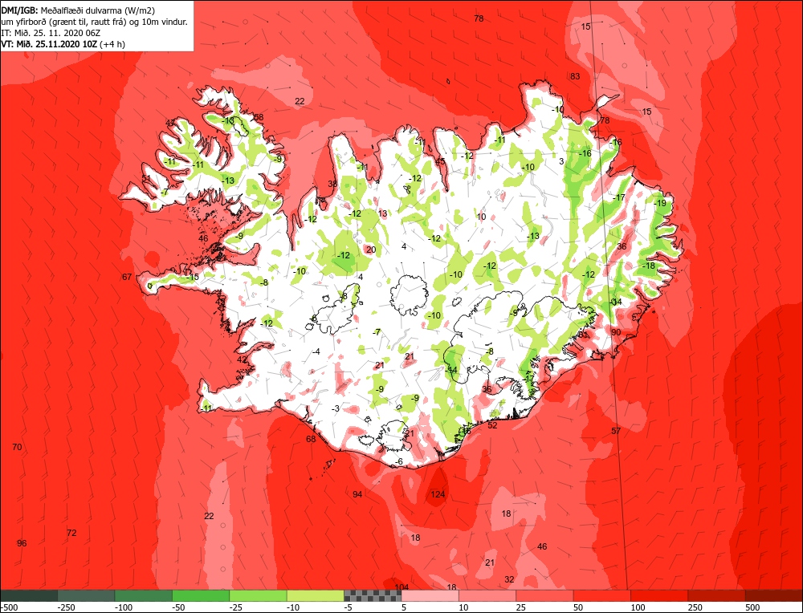Select the legend label '-50'
Screen dimensions: 803x613
point(179,607)
